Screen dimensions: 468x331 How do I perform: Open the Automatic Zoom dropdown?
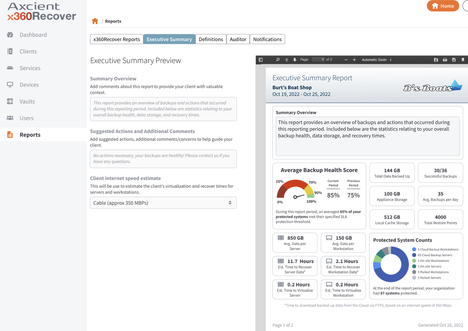pos(377,60)
